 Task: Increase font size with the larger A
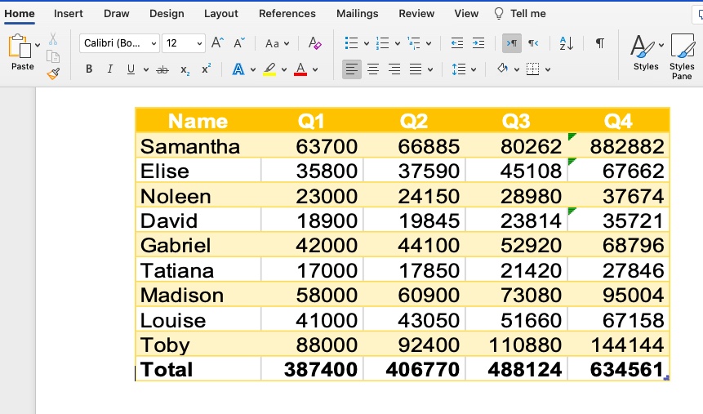click(217, 43)
